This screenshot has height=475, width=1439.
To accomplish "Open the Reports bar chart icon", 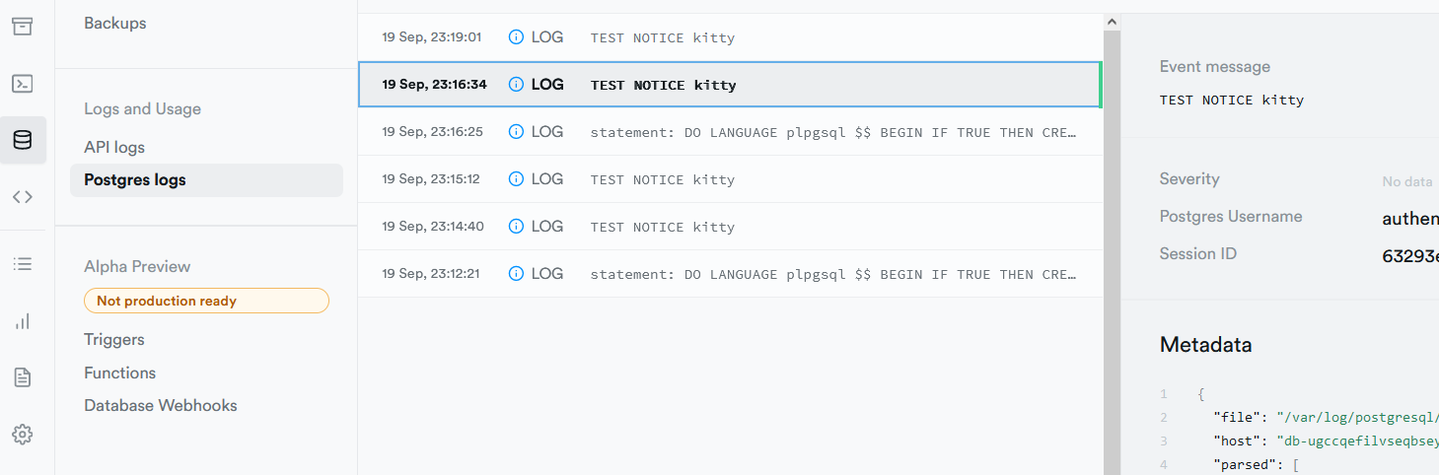I will pos(22,321).
